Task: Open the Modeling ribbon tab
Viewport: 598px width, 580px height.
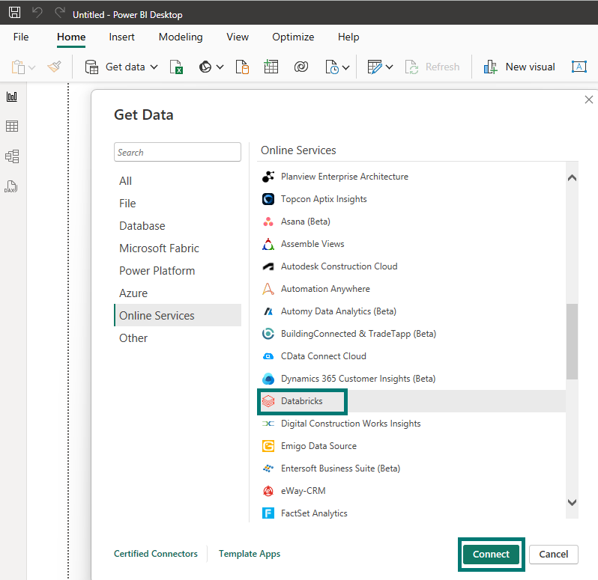Action: point(181,37)
